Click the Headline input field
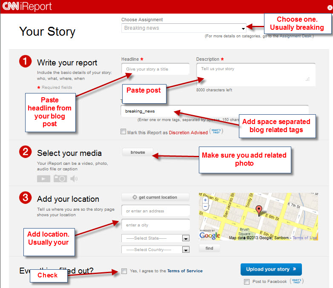333x288 pixels. (x=155, y=69)
